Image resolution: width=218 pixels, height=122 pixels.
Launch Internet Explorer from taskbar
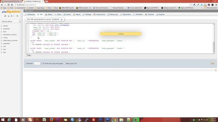(x=9, y=120)
